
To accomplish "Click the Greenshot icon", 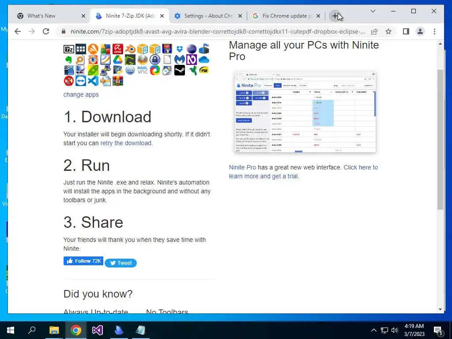I will tap(130, 60).
